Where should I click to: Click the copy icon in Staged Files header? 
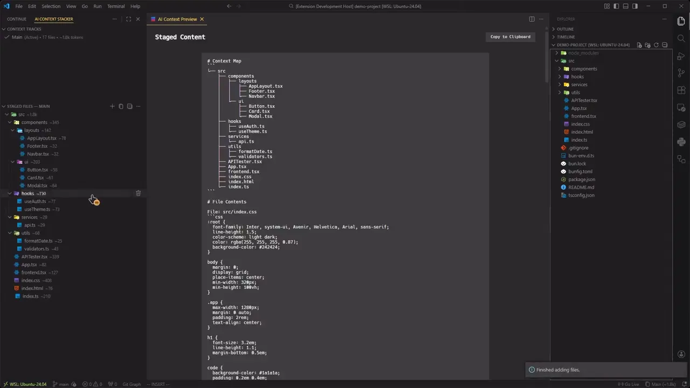coord(121,106)
